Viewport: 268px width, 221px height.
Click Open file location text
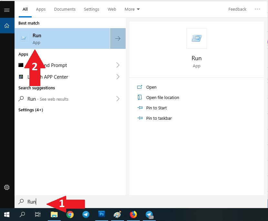pos(162,97)
